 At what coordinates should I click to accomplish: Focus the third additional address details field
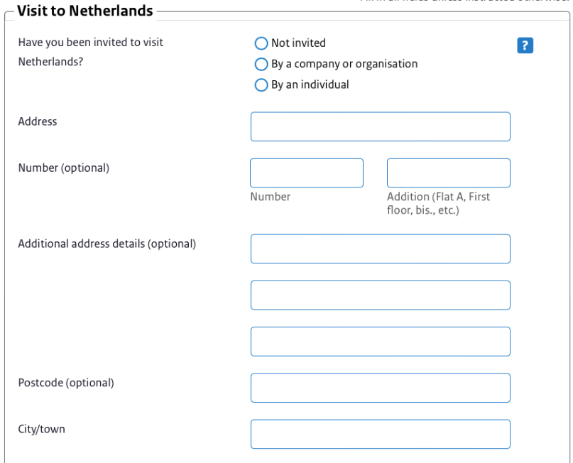(380, 341)
